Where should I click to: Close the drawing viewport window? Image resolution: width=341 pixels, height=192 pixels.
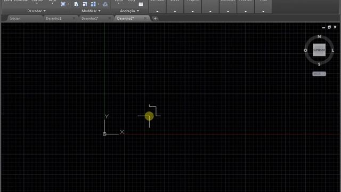(335, 27)
